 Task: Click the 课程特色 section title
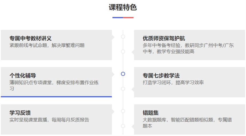click(x=123, y=7)
